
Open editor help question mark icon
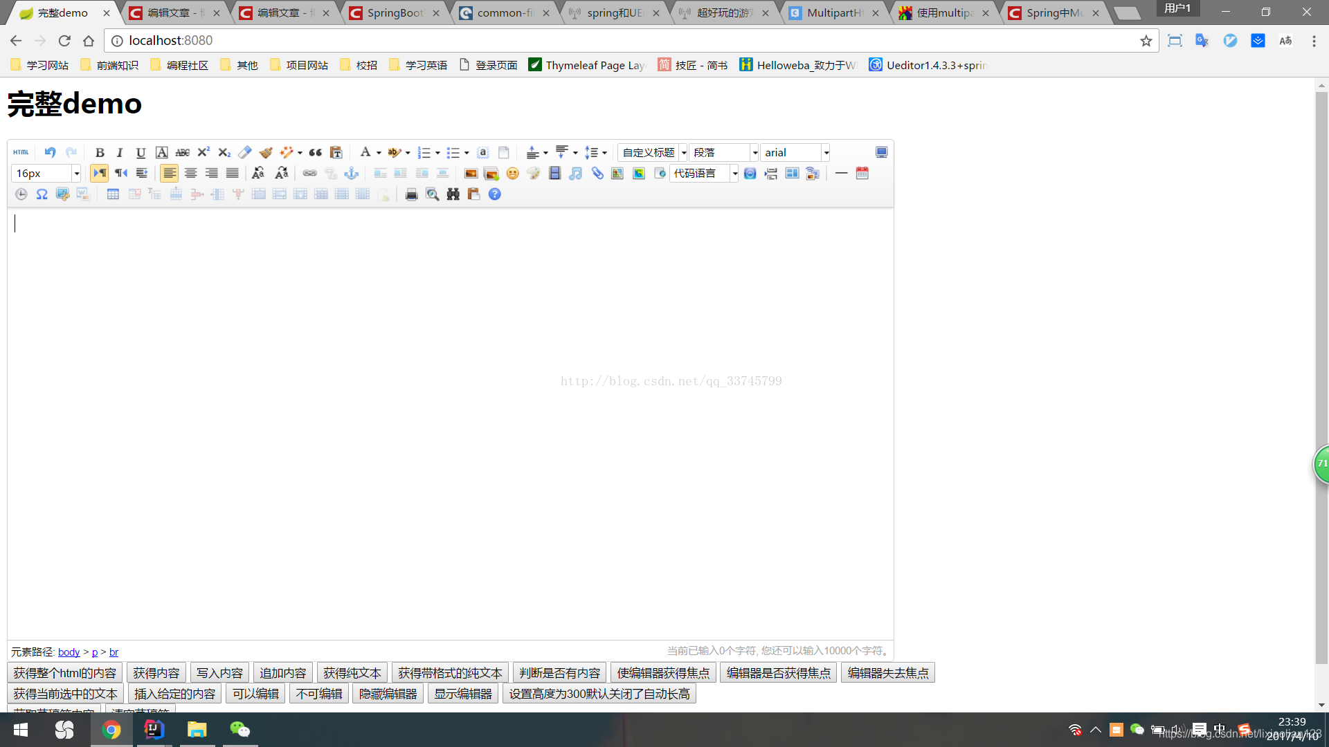click(x=494, y=194)
